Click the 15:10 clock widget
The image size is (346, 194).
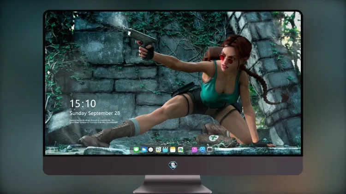coord(83,103)
